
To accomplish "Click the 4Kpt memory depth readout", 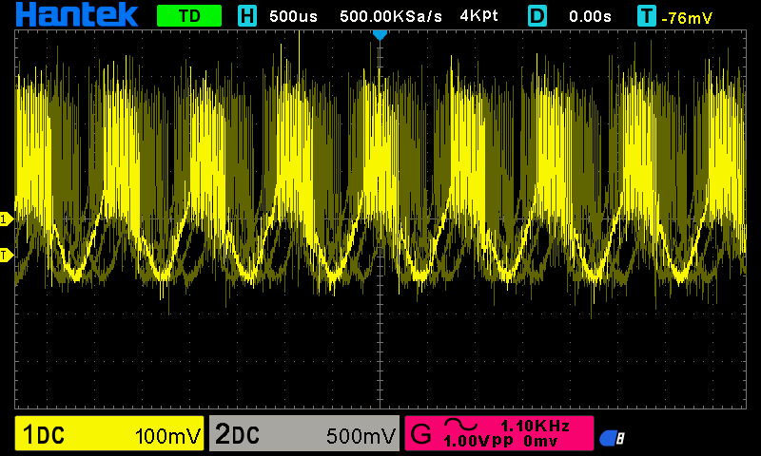I will (479, 16).
